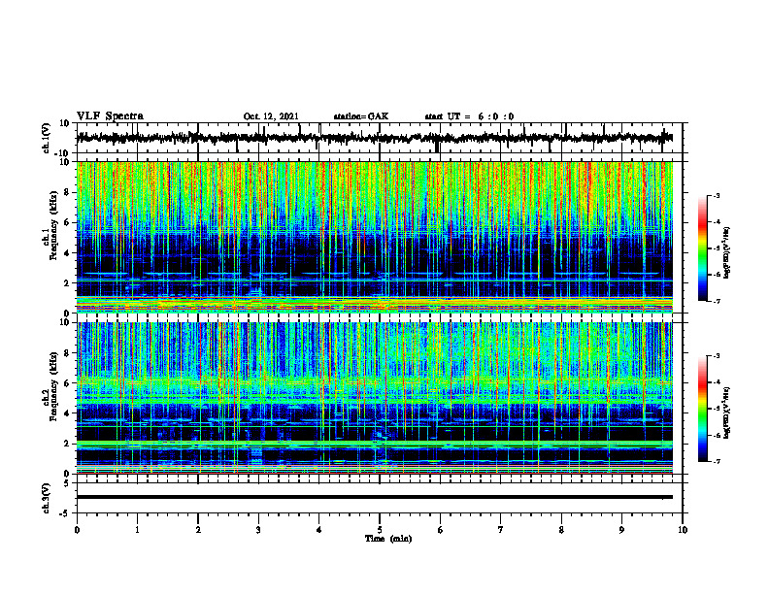The width and height of the screenshot is (769, 594).
Task: Click the upper colorbar's log(PSD) label
Action: (x=726, y=253)
